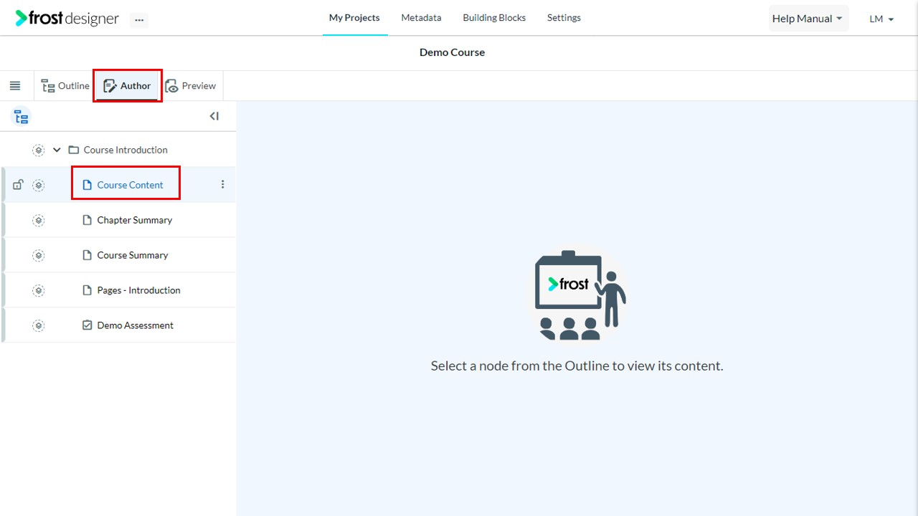Collapse the Course Introduction folder chevron
918x516 pixels.
pyautogui.click(x=57, y=150)
